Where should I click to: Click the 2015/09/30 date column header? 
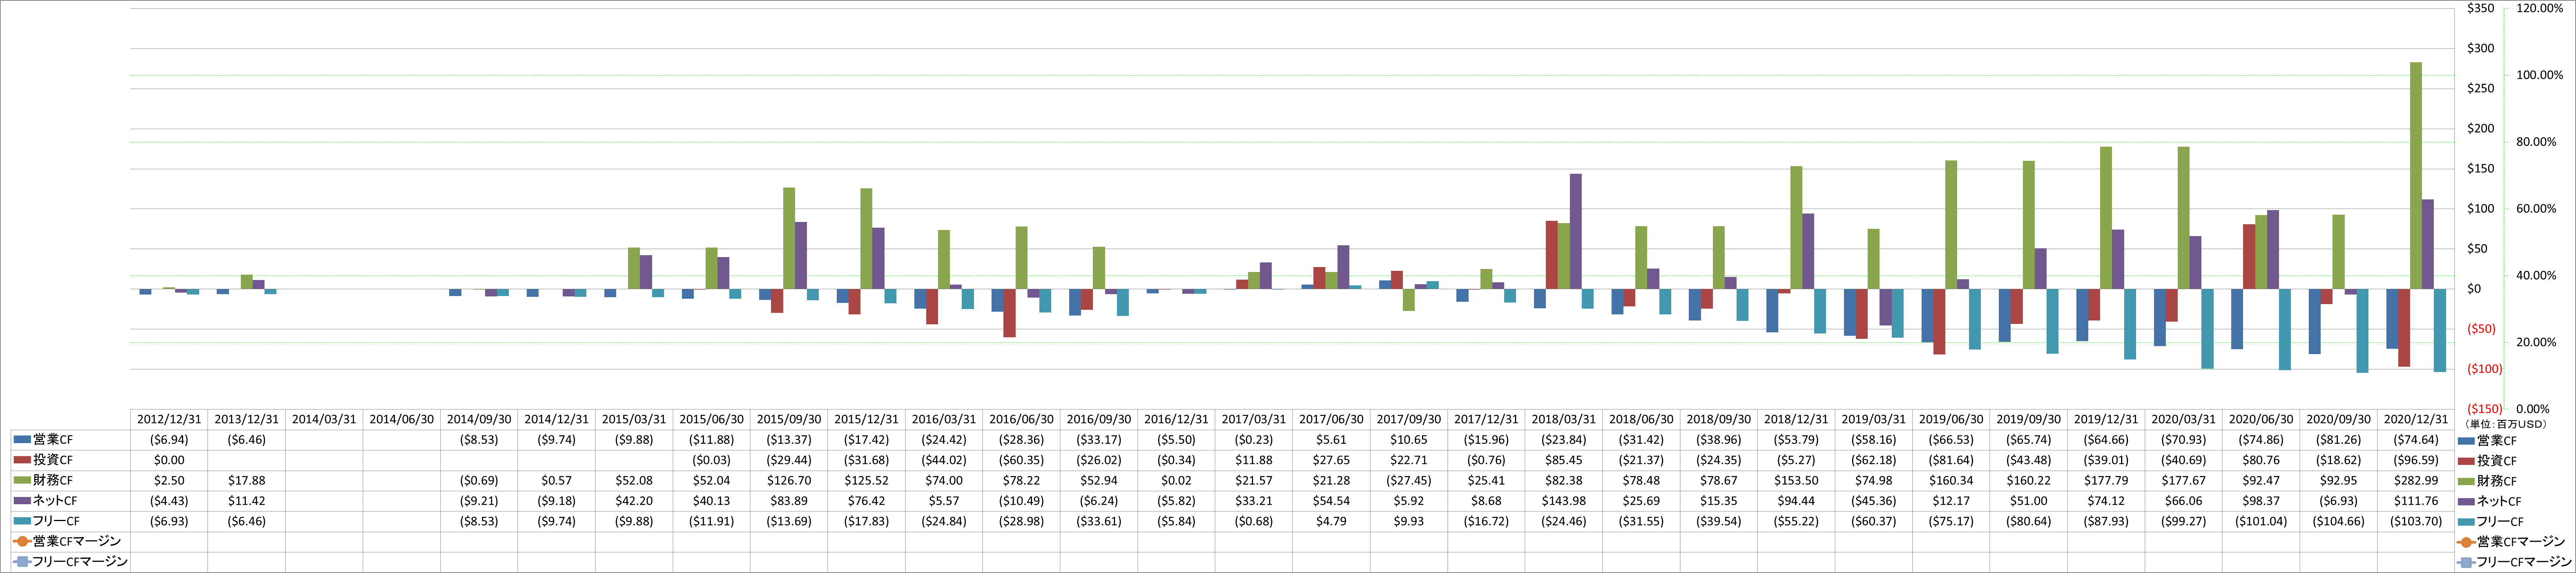click(x=789, y=419)
